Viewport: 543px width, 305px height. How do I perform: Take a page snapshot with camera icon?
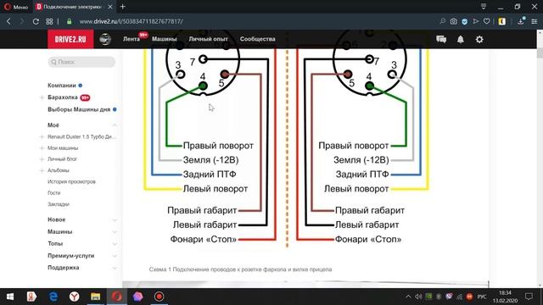(453, 21)
